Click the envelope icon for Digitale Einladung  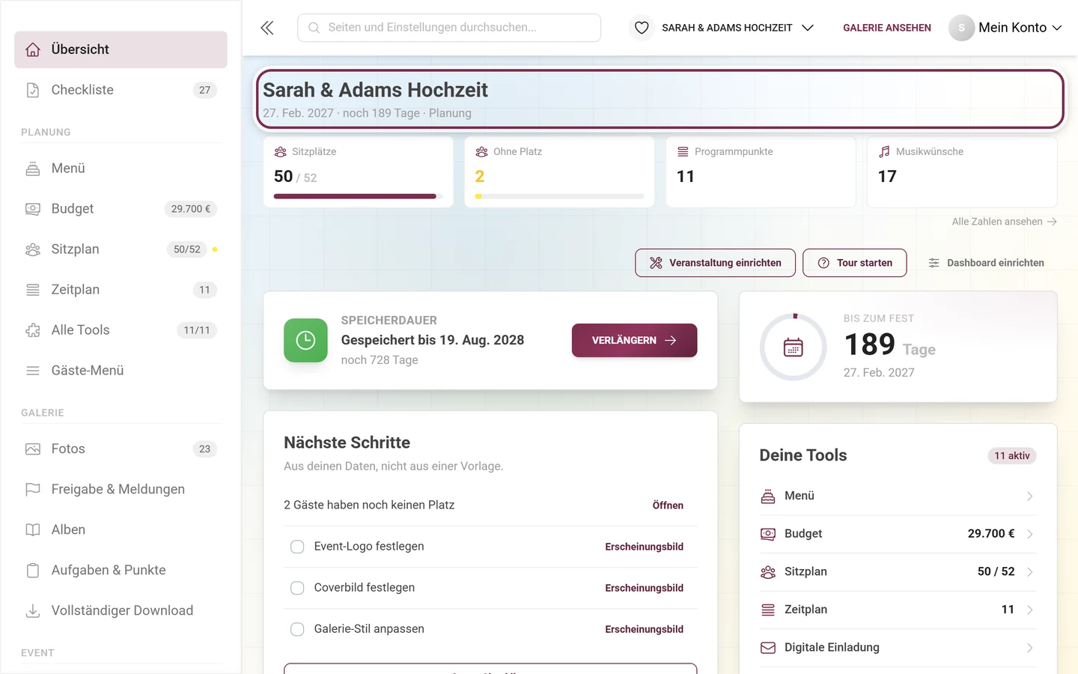tap(768, 648)
